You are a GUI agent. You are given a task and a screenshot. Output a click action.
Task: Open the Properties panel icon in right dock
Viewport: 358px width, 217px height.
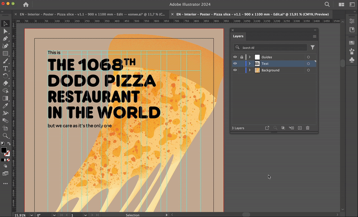pyautogui.click(x=352, y=21)
